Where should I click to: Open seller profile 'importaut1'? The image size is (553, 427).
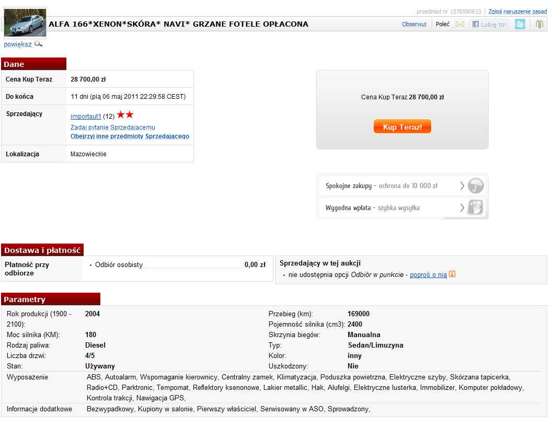[x=86, y=117]
